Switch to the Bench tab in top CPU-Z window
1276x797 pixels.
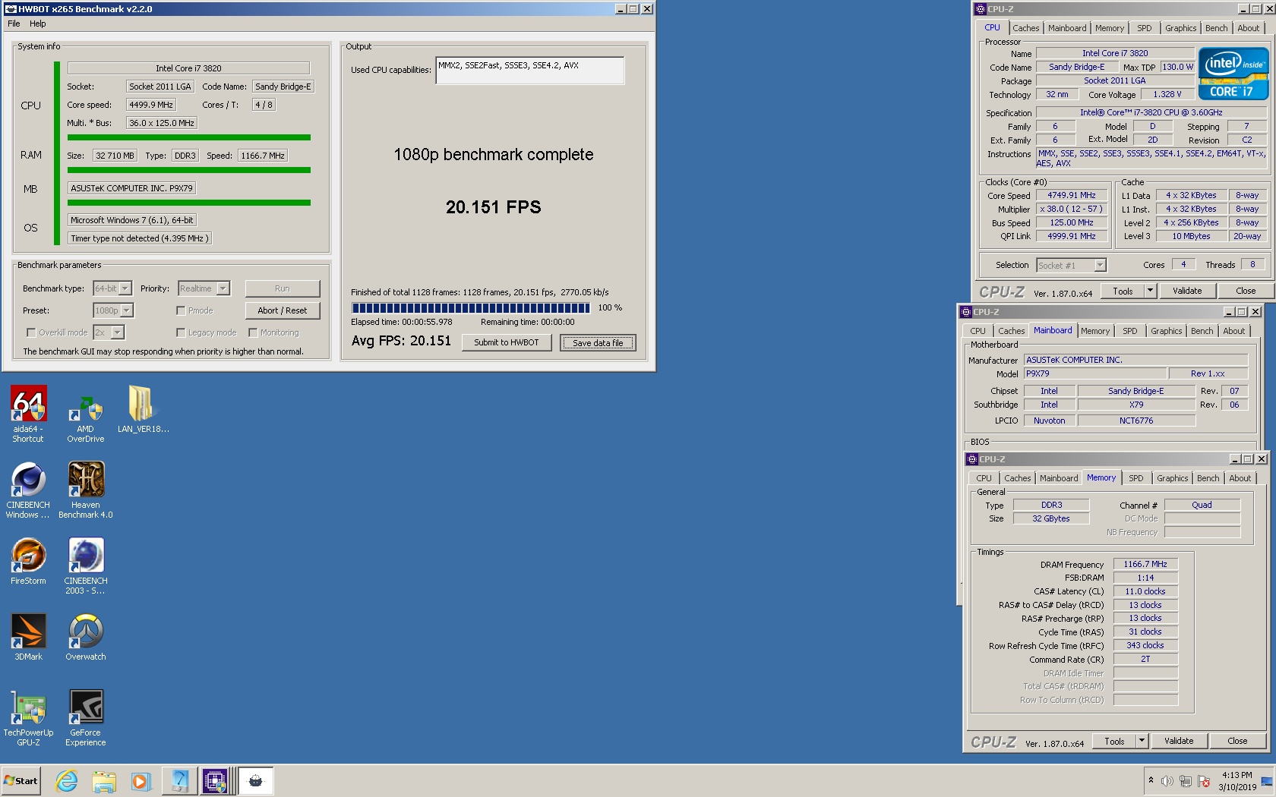coord(1216,28)
